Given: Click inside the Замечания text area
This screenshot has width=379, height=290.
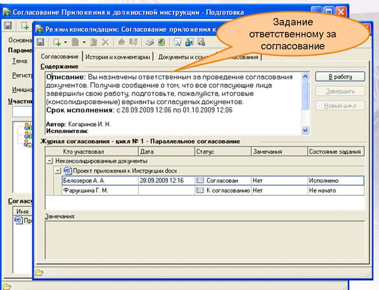Looking at the screenshot, I should (x=205, y=240).
